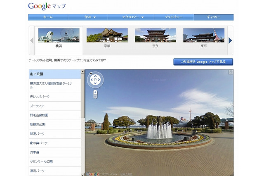The width and height of the screenshot is (264, 176).
Task: Pan Street View down arrow
Action: [x=95, y=83]
